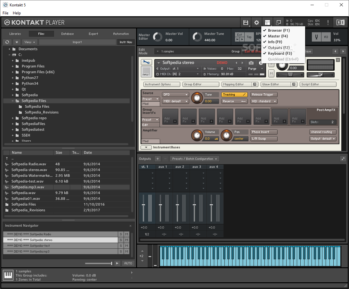Open Instrument Options

(162, 84)
